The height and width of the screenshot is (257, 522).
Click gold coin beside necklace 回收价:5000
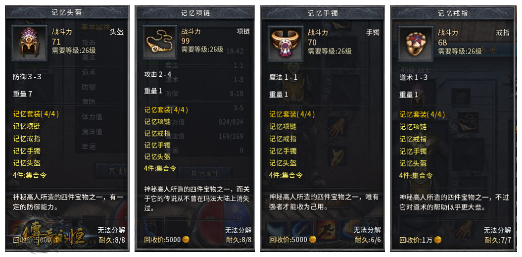(x=186, y=240)
